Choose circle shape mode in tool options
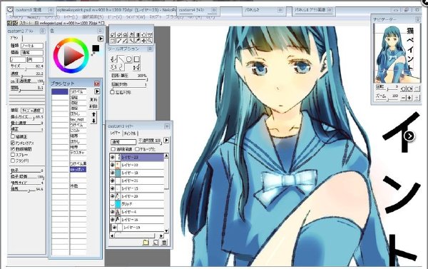 (128, 59)
